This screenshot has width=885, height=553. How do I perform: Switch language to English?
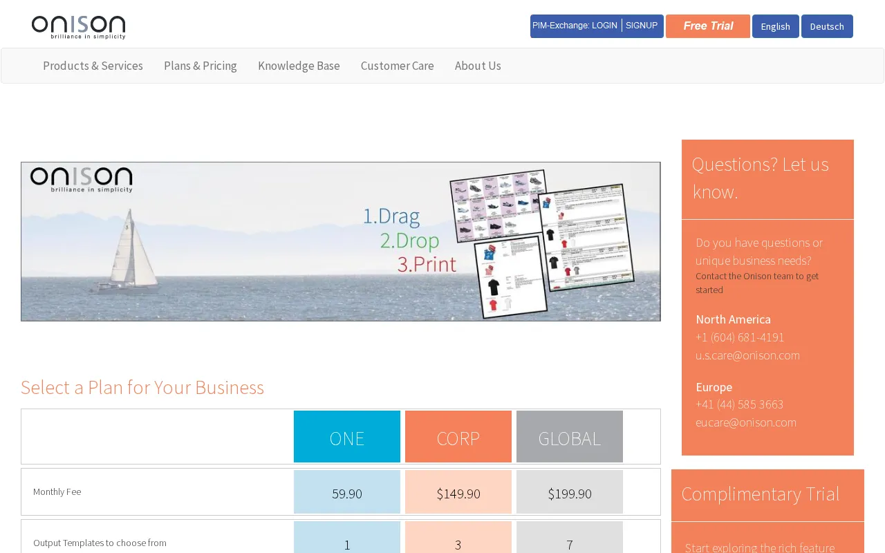tap(776, 26)
